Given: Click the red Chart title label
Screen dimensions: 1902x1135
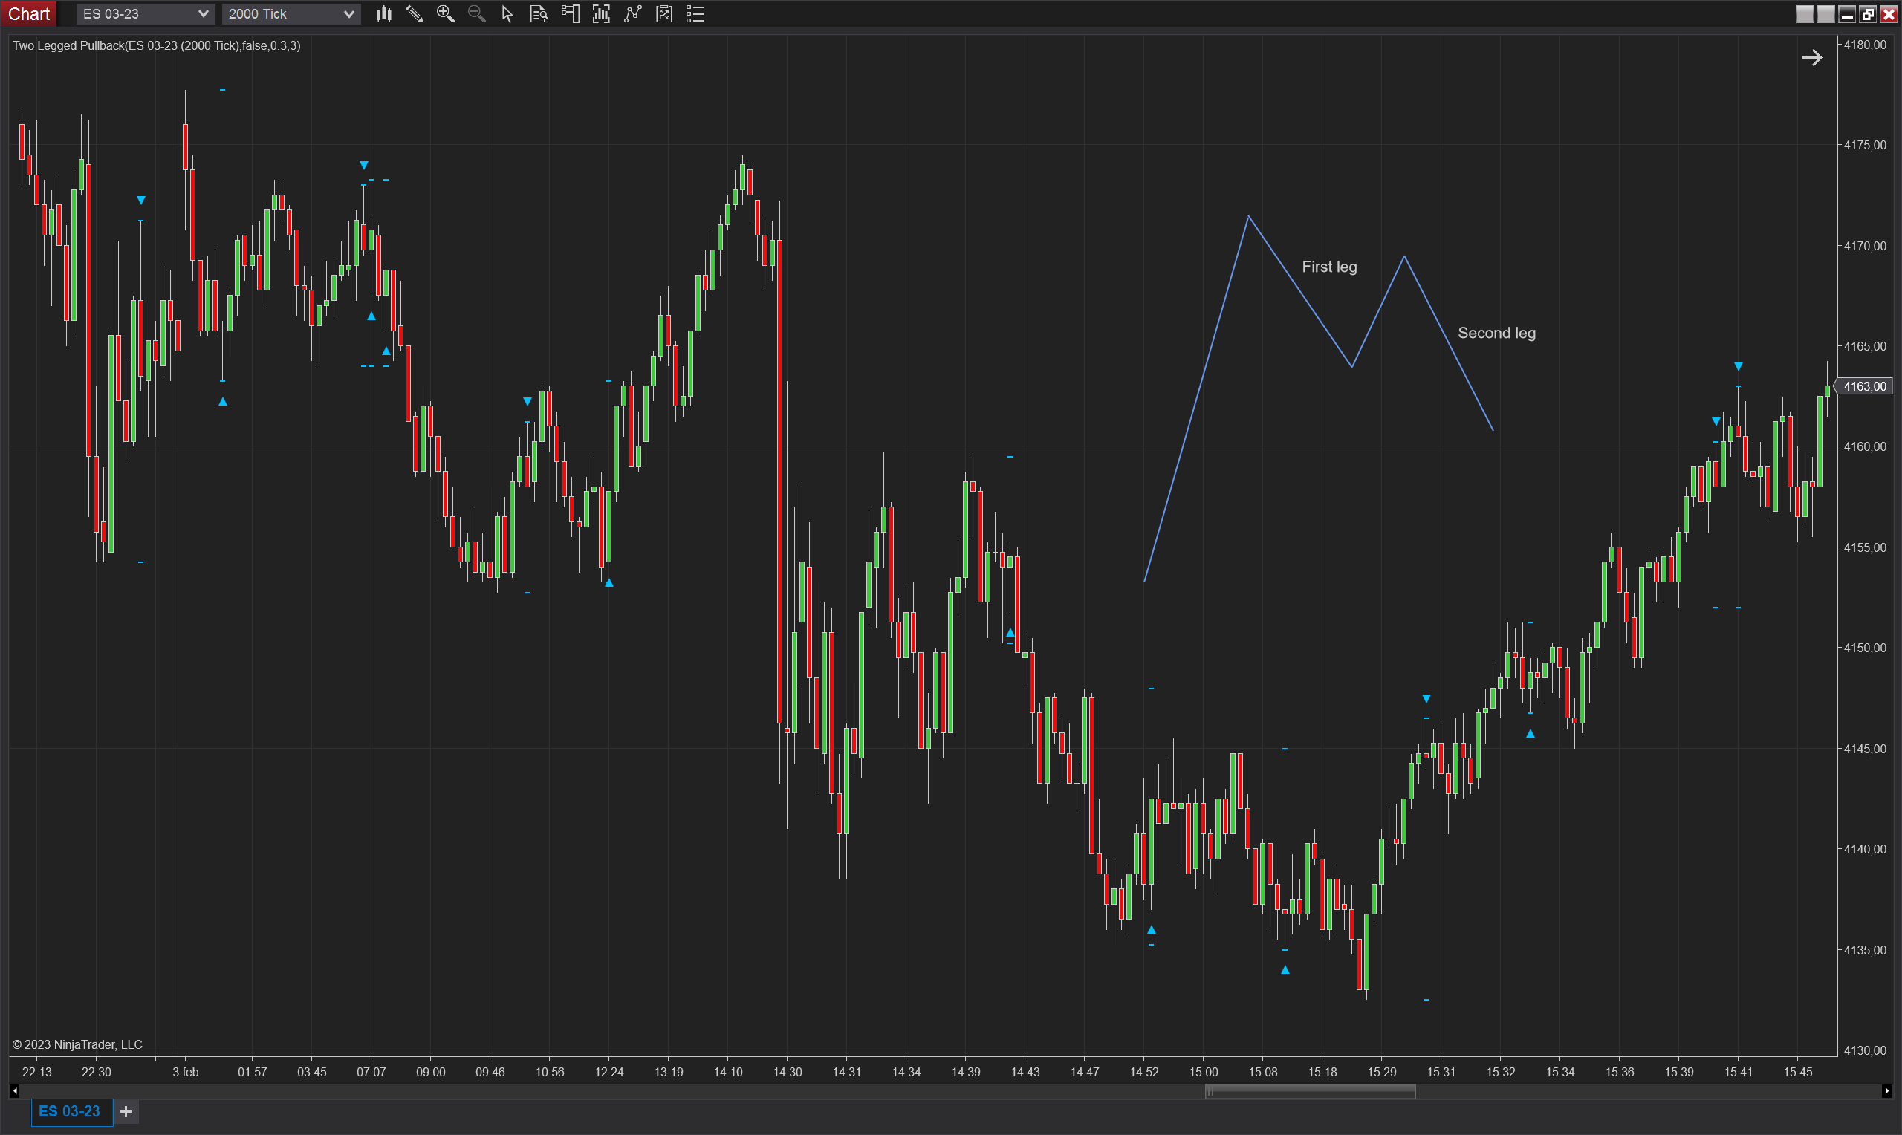Looking at the screenshot, I should tap(29, 14).
